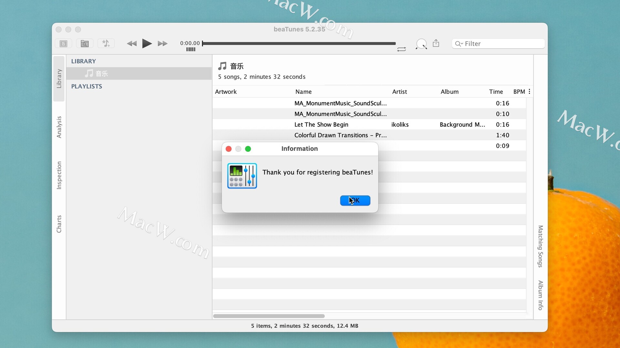Open the column chooser three-dot menu

click(529, 92)
